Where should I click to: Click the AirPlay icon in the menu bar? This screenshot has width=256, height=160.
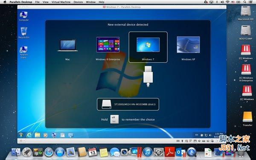pyautogui.click(x=211, y=2)
